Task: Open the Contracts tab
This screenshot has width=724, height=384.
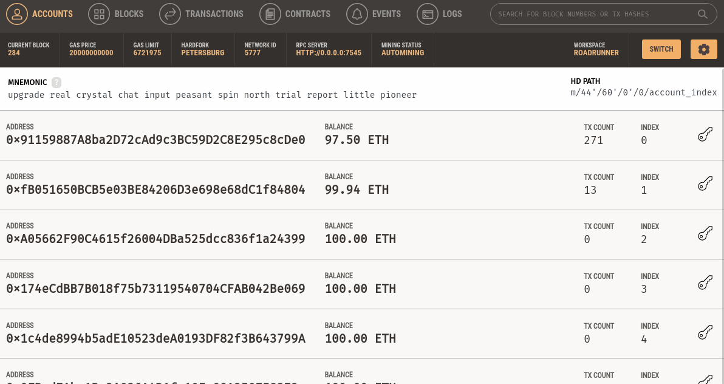Action: point(295,14)
